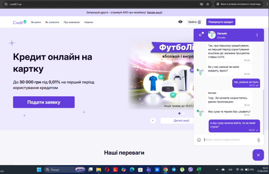Click the Credit7 logo
This screenshot has width=269, height=174.
(x=20, y=22)
